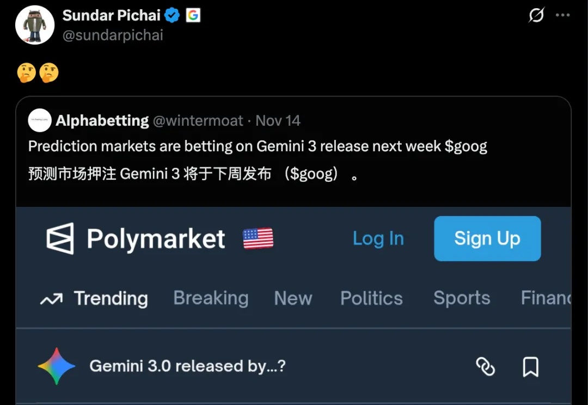Switch to the Breaking tab
The width and height of the screenshot is (588, 405).
click(211, 298)
